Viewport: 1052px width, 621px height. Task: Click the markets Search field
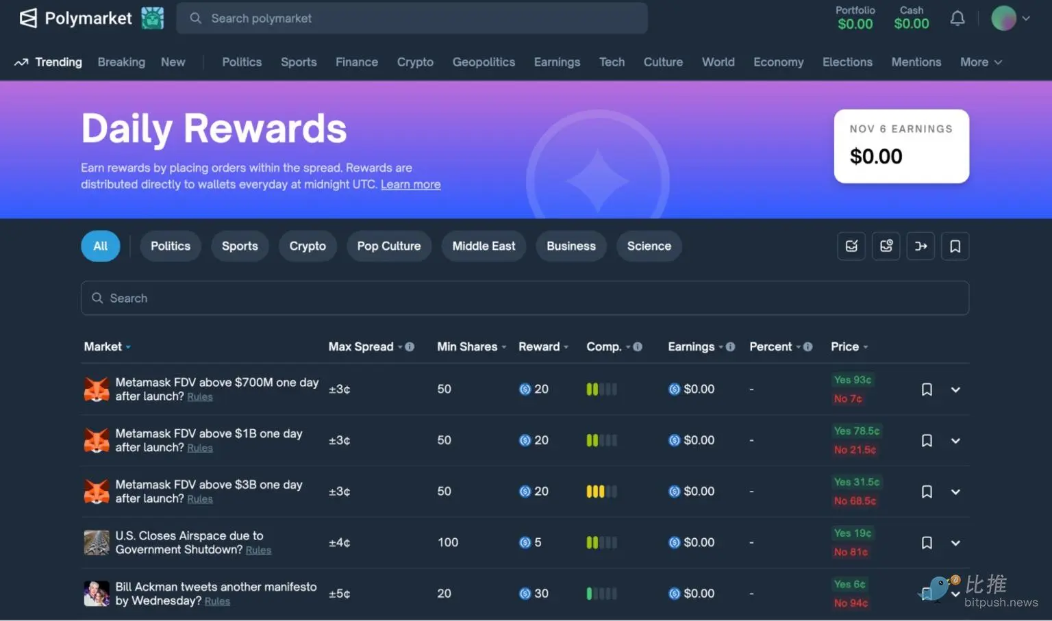pyautogui.click(x=525, y=299)
